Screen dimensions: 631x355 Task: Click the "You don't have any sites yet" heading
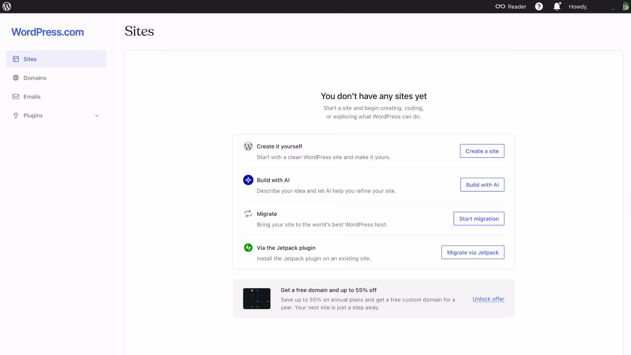(x=374, y=96)
